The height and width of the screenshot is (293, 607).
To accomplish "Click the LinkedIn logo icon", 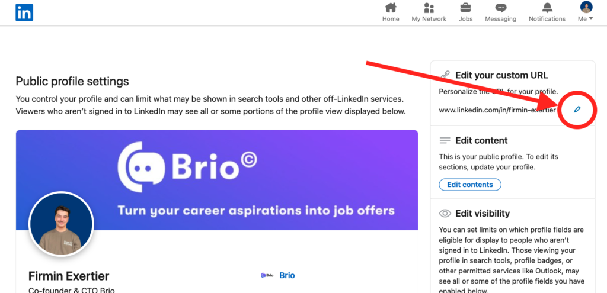I will coord(24,12).
